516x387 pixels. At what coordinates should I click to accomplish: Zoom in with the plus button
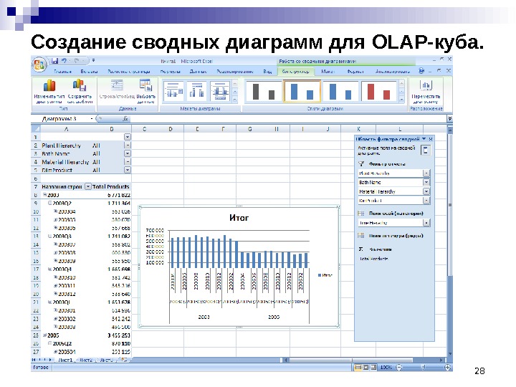click(x=447, y=367)
